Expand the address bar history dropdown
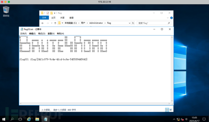The height and width of the screenshot is (122, 209). pyautogui.click(x=129, y=23)
